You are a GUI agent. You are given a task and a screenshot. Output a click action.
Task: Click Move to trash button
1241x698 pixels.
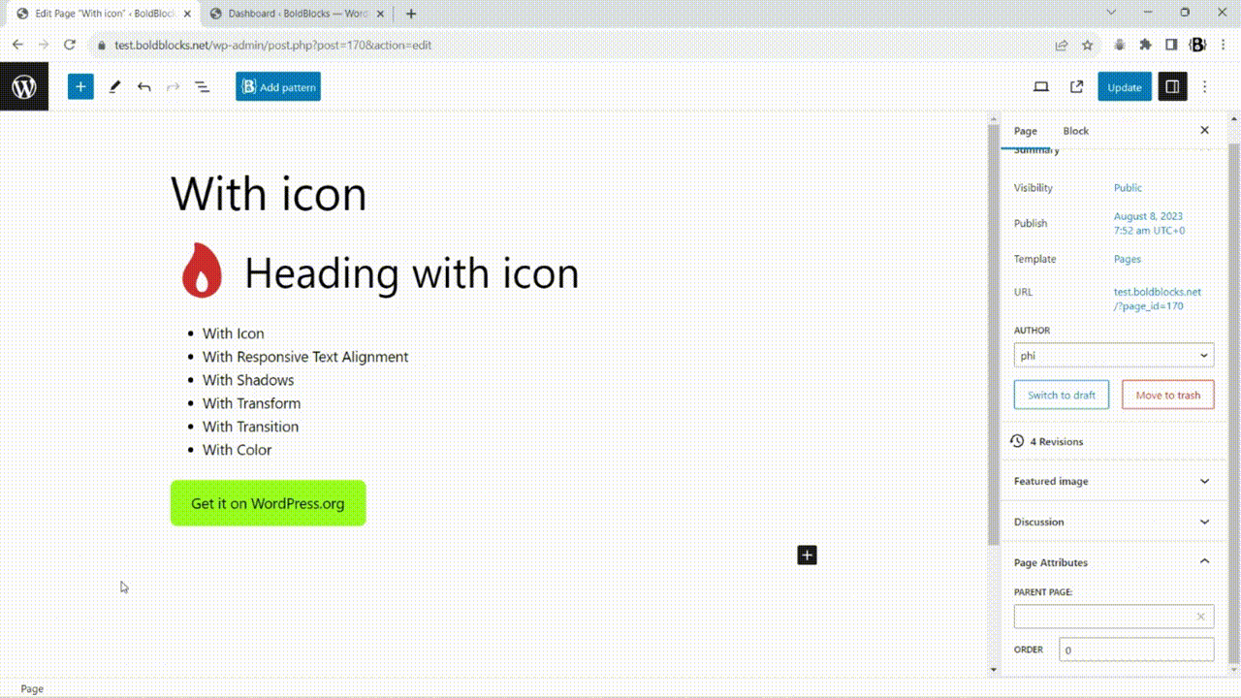1168,395
